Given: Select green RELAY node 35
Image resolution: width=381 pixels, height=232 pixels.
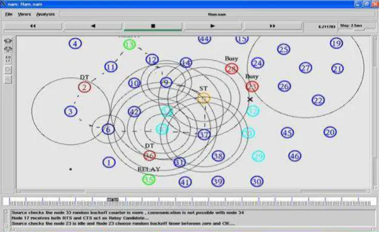Looking at the screenshot, I should pyautogui.click(x=149, y=180).
